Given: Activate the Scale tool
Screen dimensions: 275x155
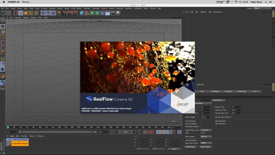Looking at the screenshot, I should (x=26, y=13).
